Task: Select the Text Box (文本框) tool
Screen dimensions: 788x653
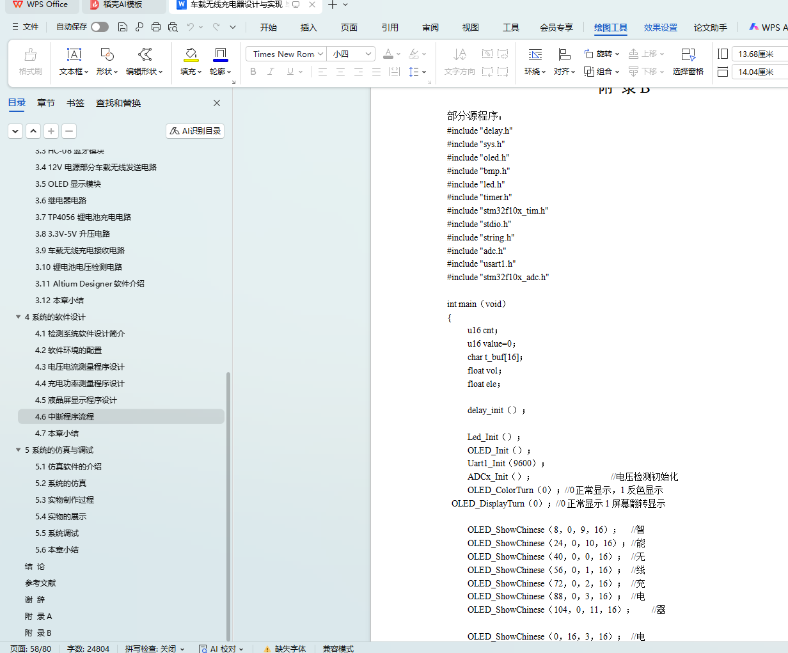Action: click(74, 56)
